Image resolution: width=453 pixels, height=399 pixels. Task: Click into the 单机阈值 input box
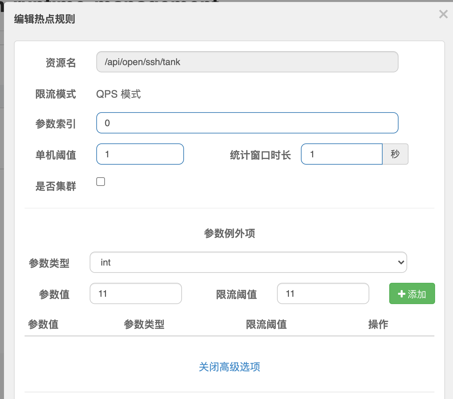140,154
